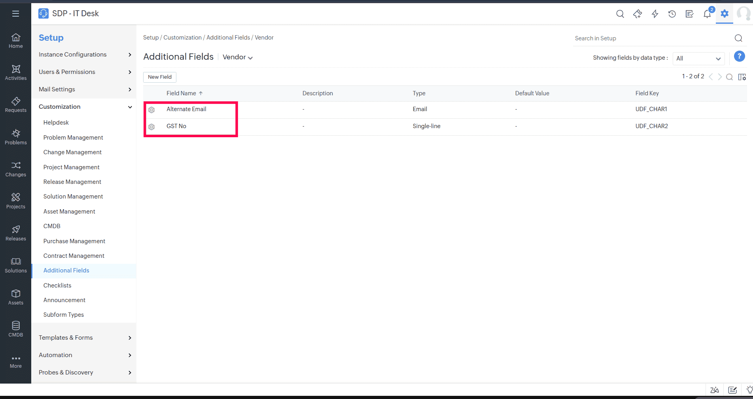Expand Users & Permissions section

pyautogui.click(x=85, y=72)
